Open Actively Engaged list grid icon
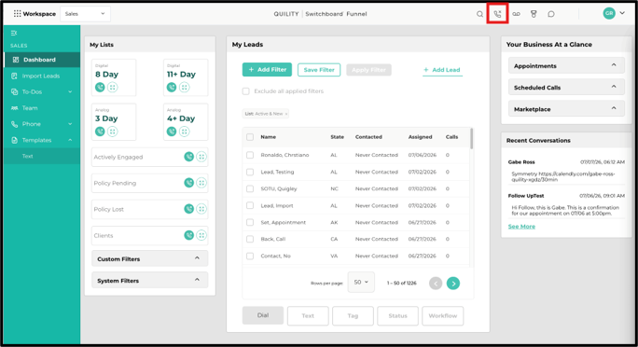The height and width of the screenshot is (347, 638). pos(201,157)
